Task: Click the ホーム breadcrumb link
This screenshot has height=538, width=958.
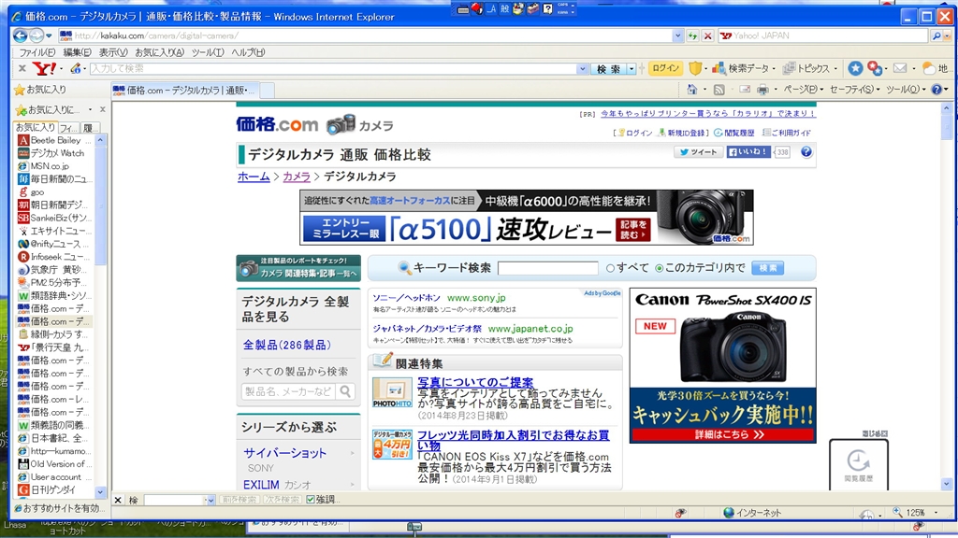Action: point(254,177)
